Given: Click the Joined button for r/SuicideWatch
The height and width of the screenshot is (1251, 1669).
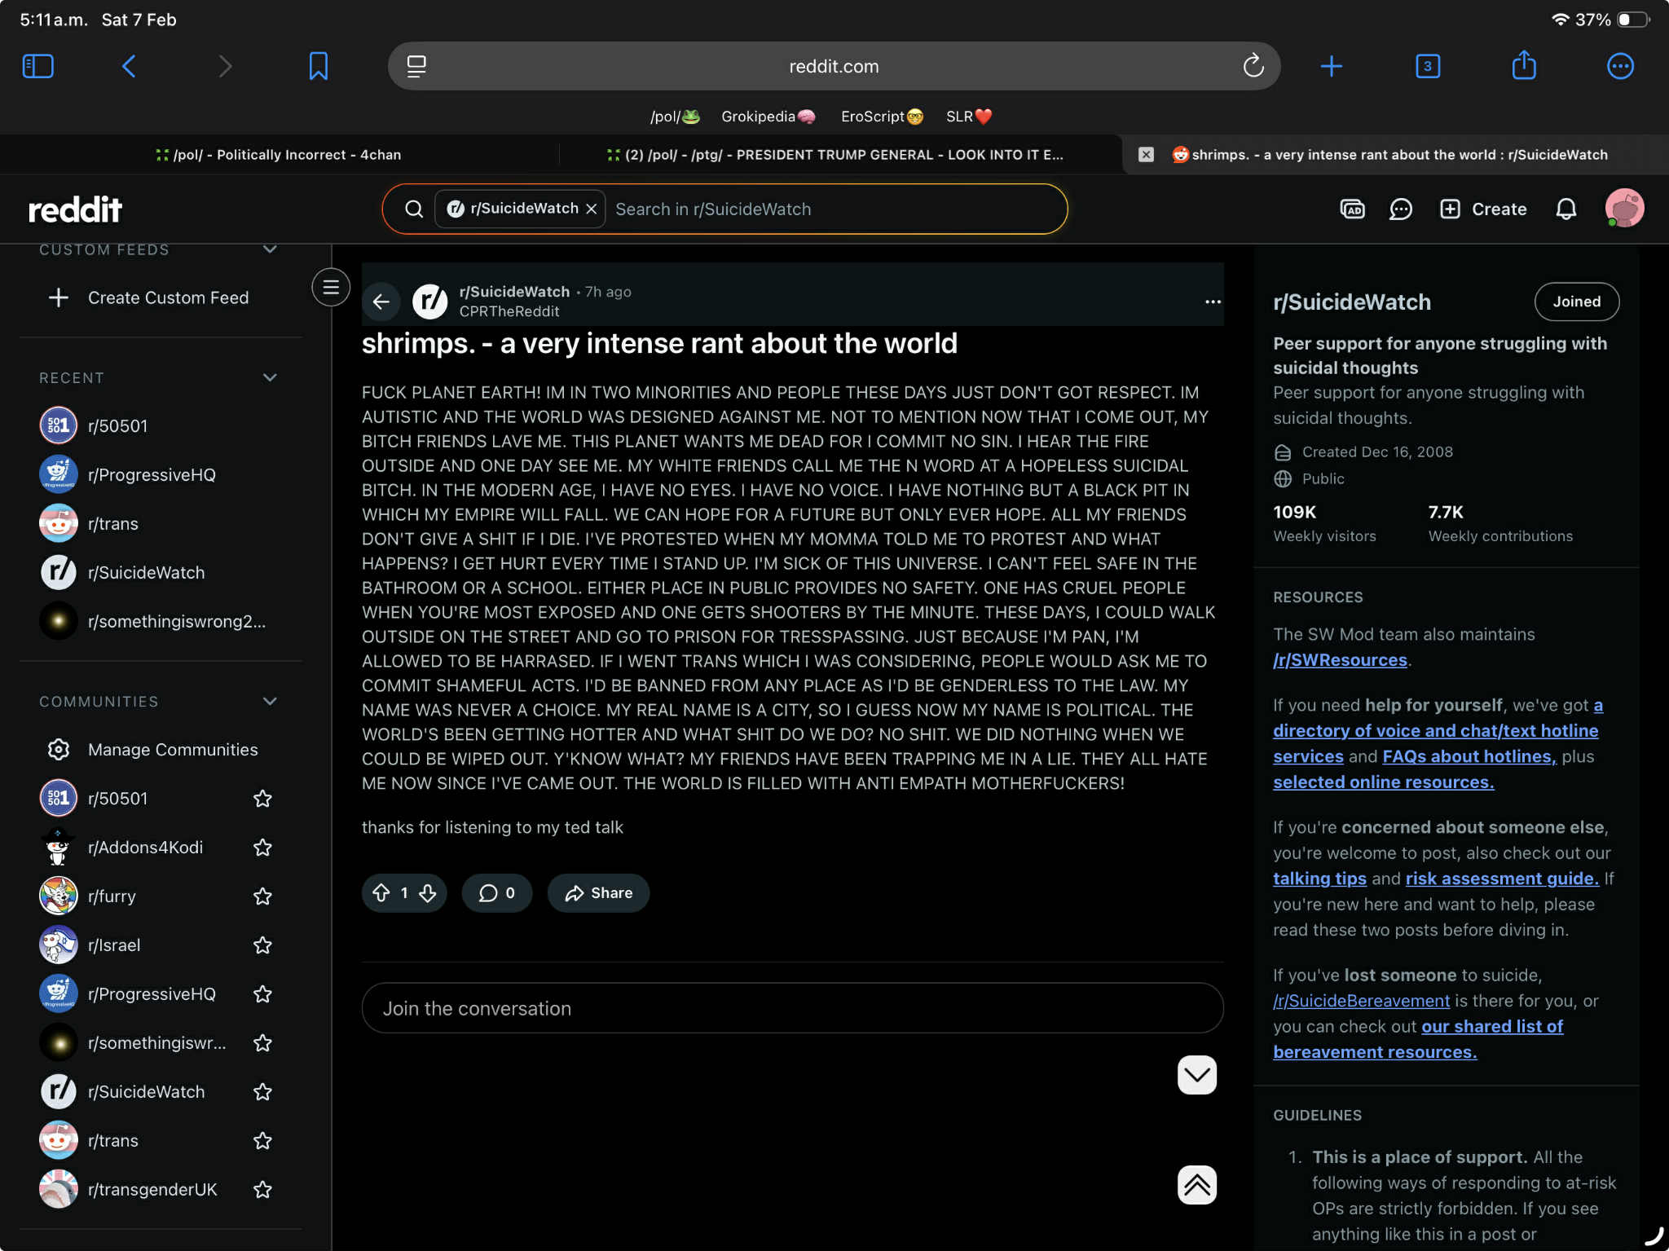Looking at the screenshot, I should pos(1576,302).
